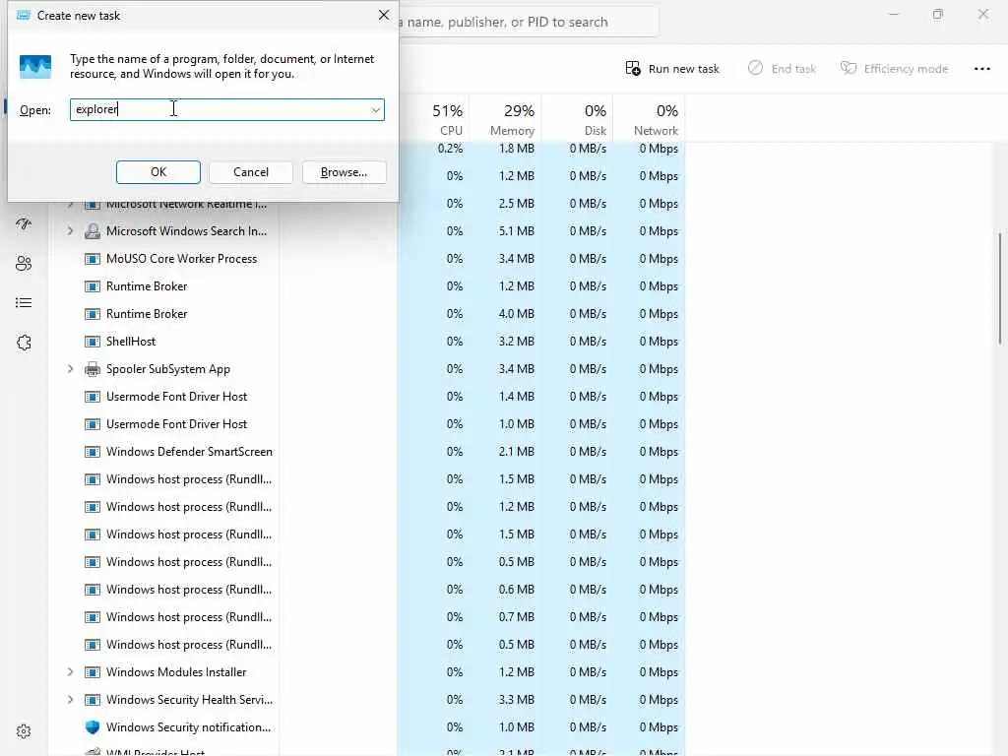
Task: Click the MoUSO Core Worker Process icon
Action: coord(93,259)
